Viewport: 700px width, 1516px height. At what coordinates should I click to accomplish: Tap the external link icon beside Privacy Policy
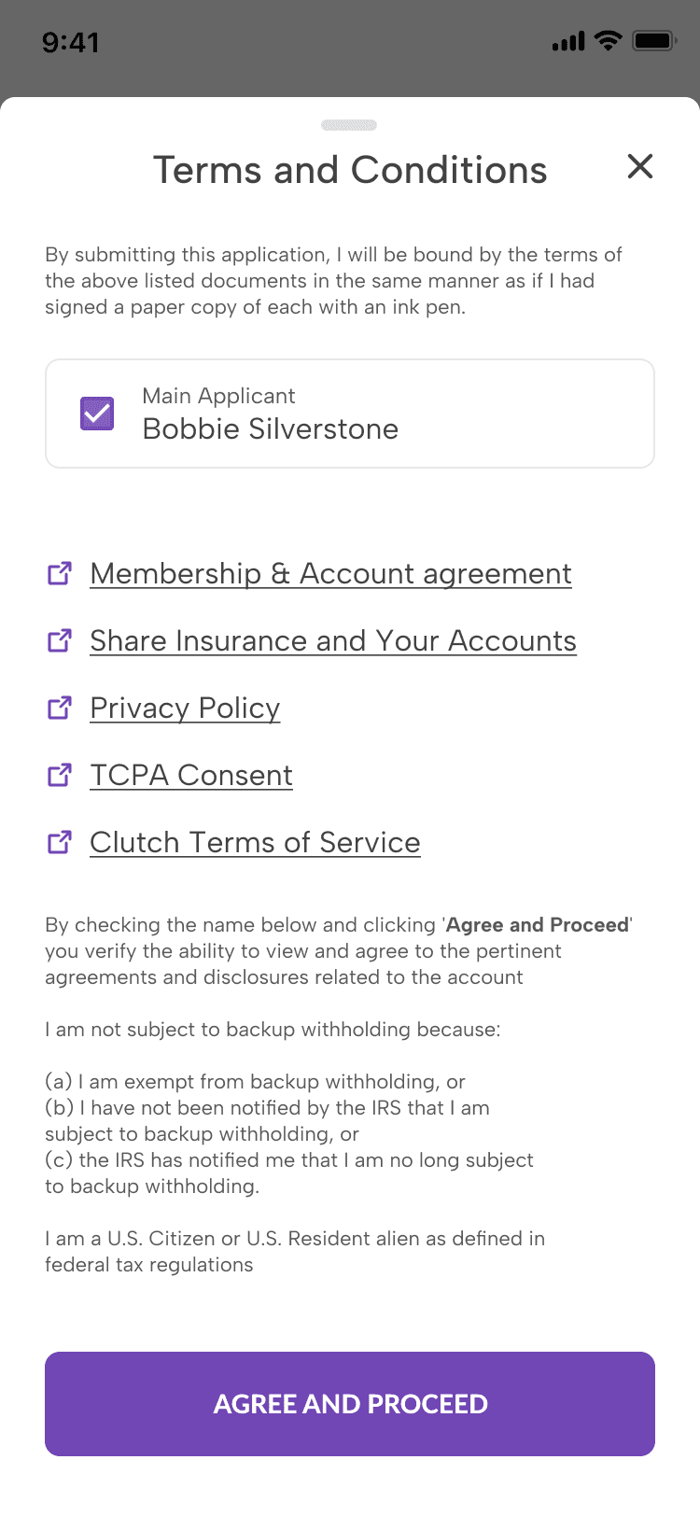60,708
